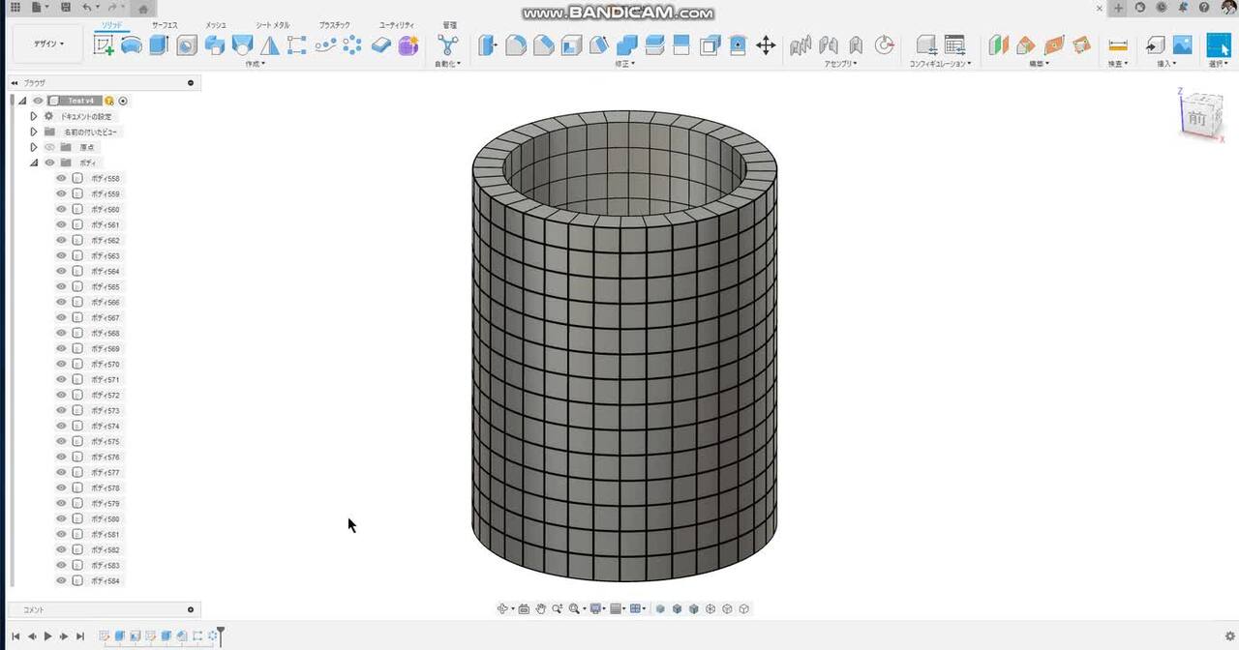1239x650 pixels.
Task: Activate the Select arrow tool
Action: (x=1219, y=44)
